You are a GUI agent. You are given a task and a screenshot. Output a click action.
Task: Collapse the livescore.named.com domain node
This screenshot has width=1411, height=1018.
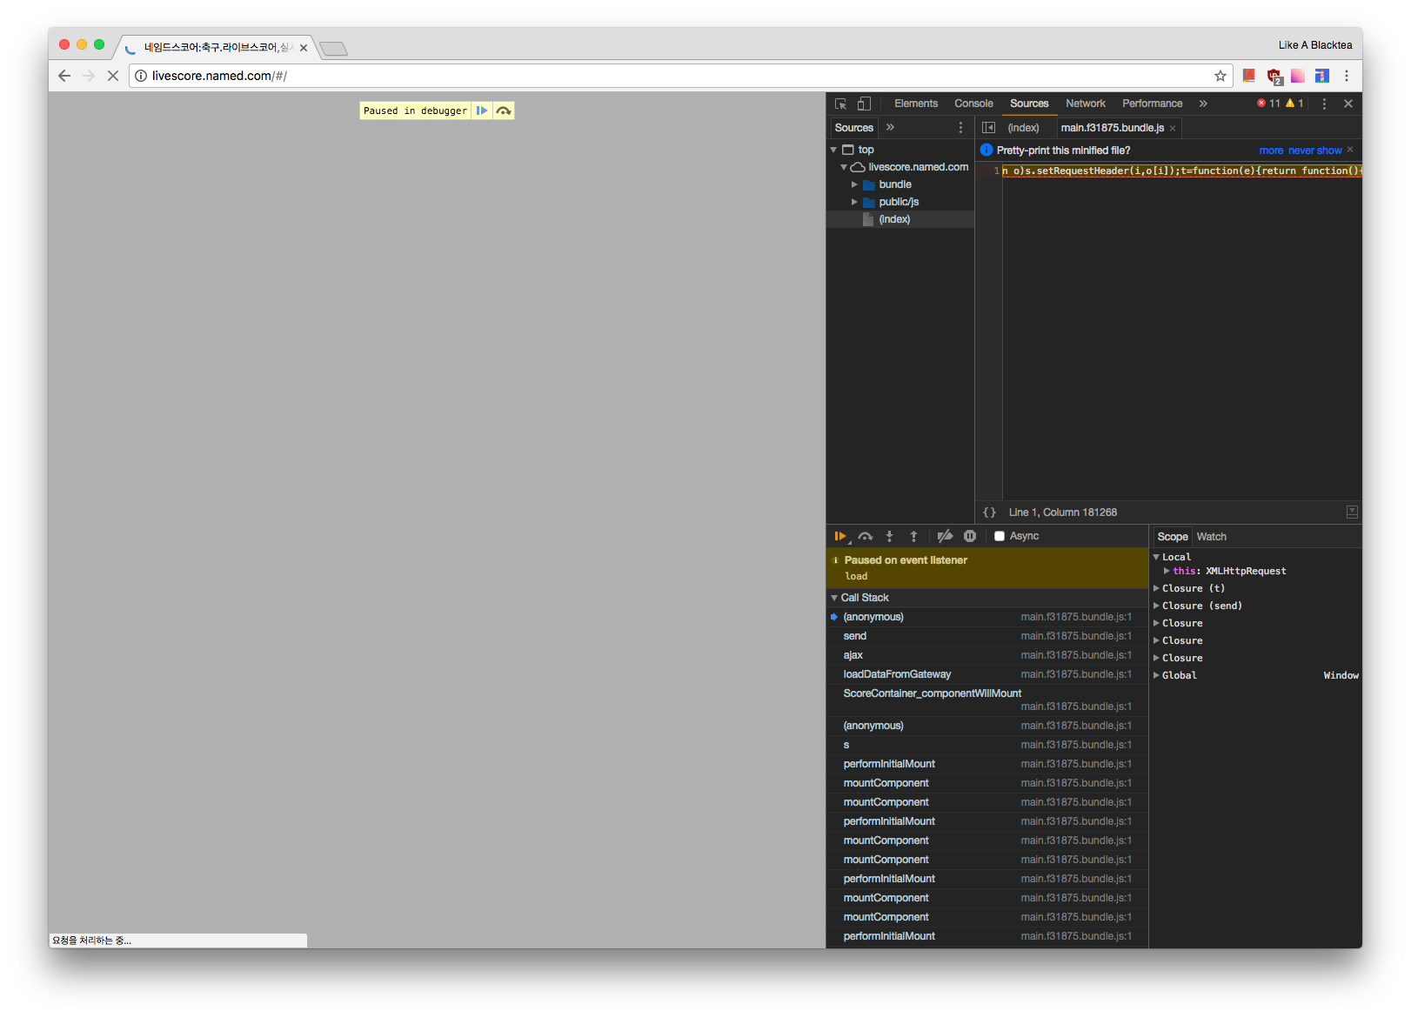[x=844, y=167]
